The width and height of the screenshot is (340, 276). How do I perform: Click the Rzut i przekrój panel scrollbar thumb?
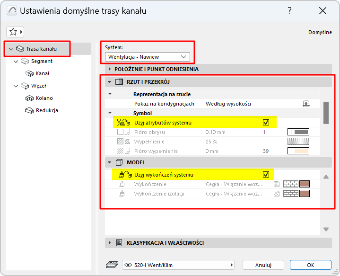point(326,113)
